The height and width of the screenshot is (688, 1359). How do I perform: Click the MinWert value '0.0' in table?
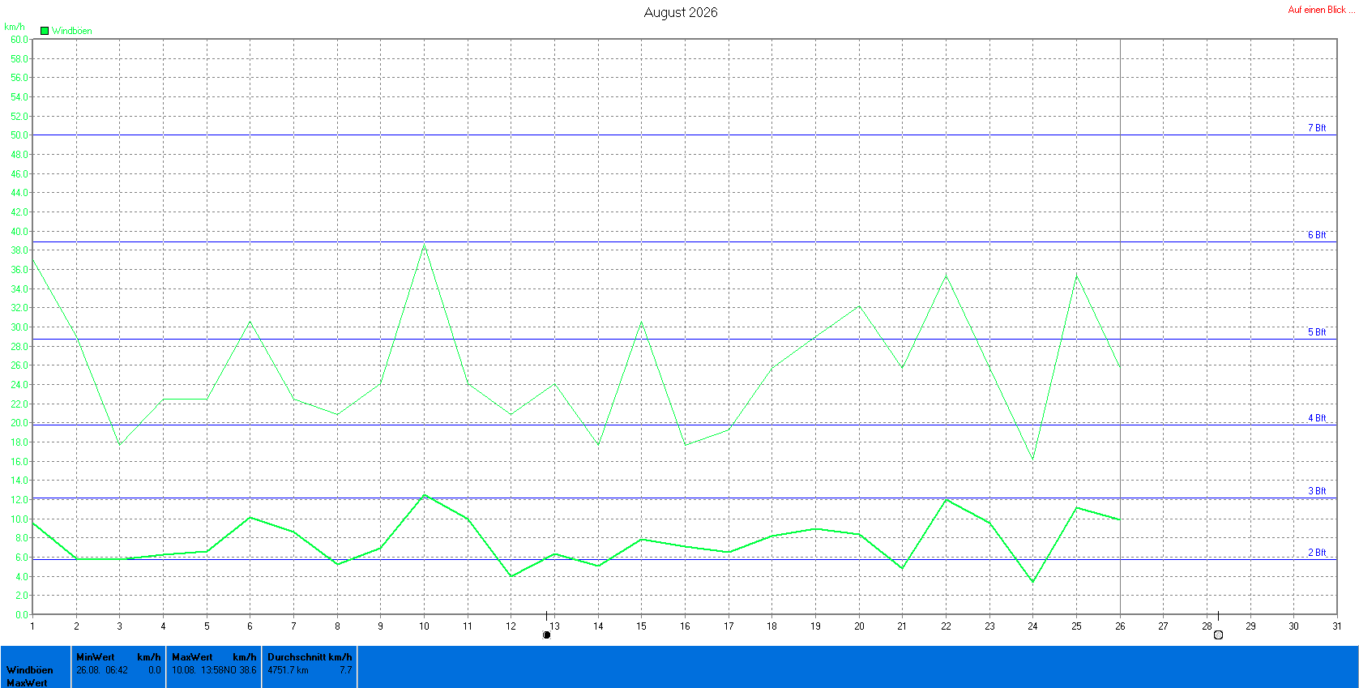coord(155,670)
